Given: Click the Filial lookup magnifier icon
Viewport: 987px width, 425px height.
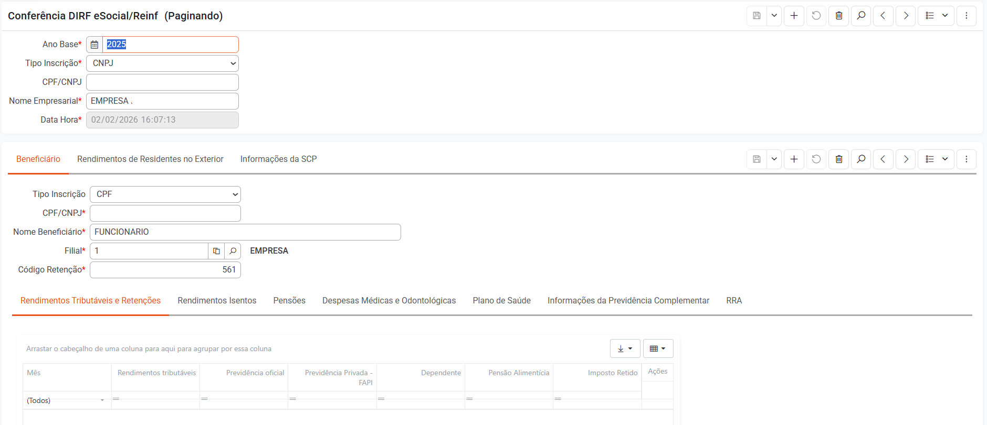Looking at the screenshot, I should click(x=233, y=251).
